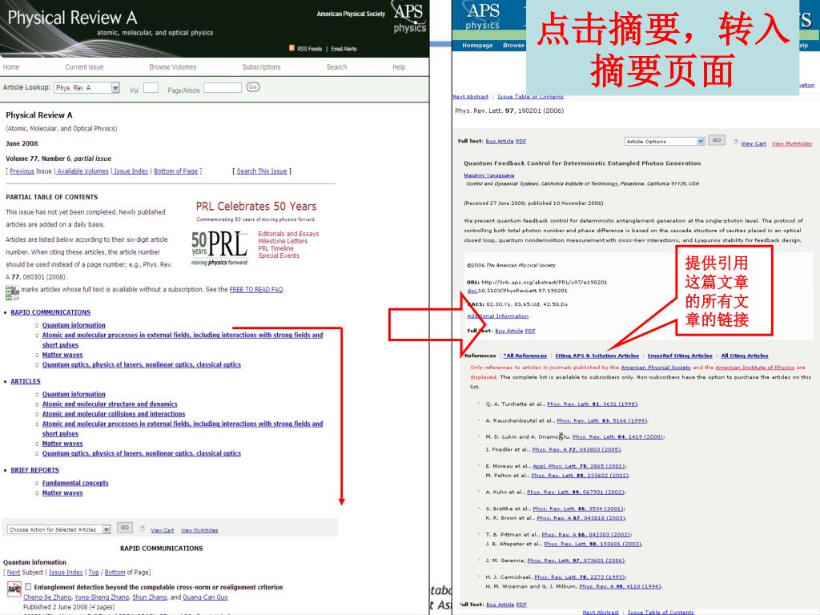Open Homepage tab in right window
The height and width of the screenshot is (615, 820).
point(477,46)
